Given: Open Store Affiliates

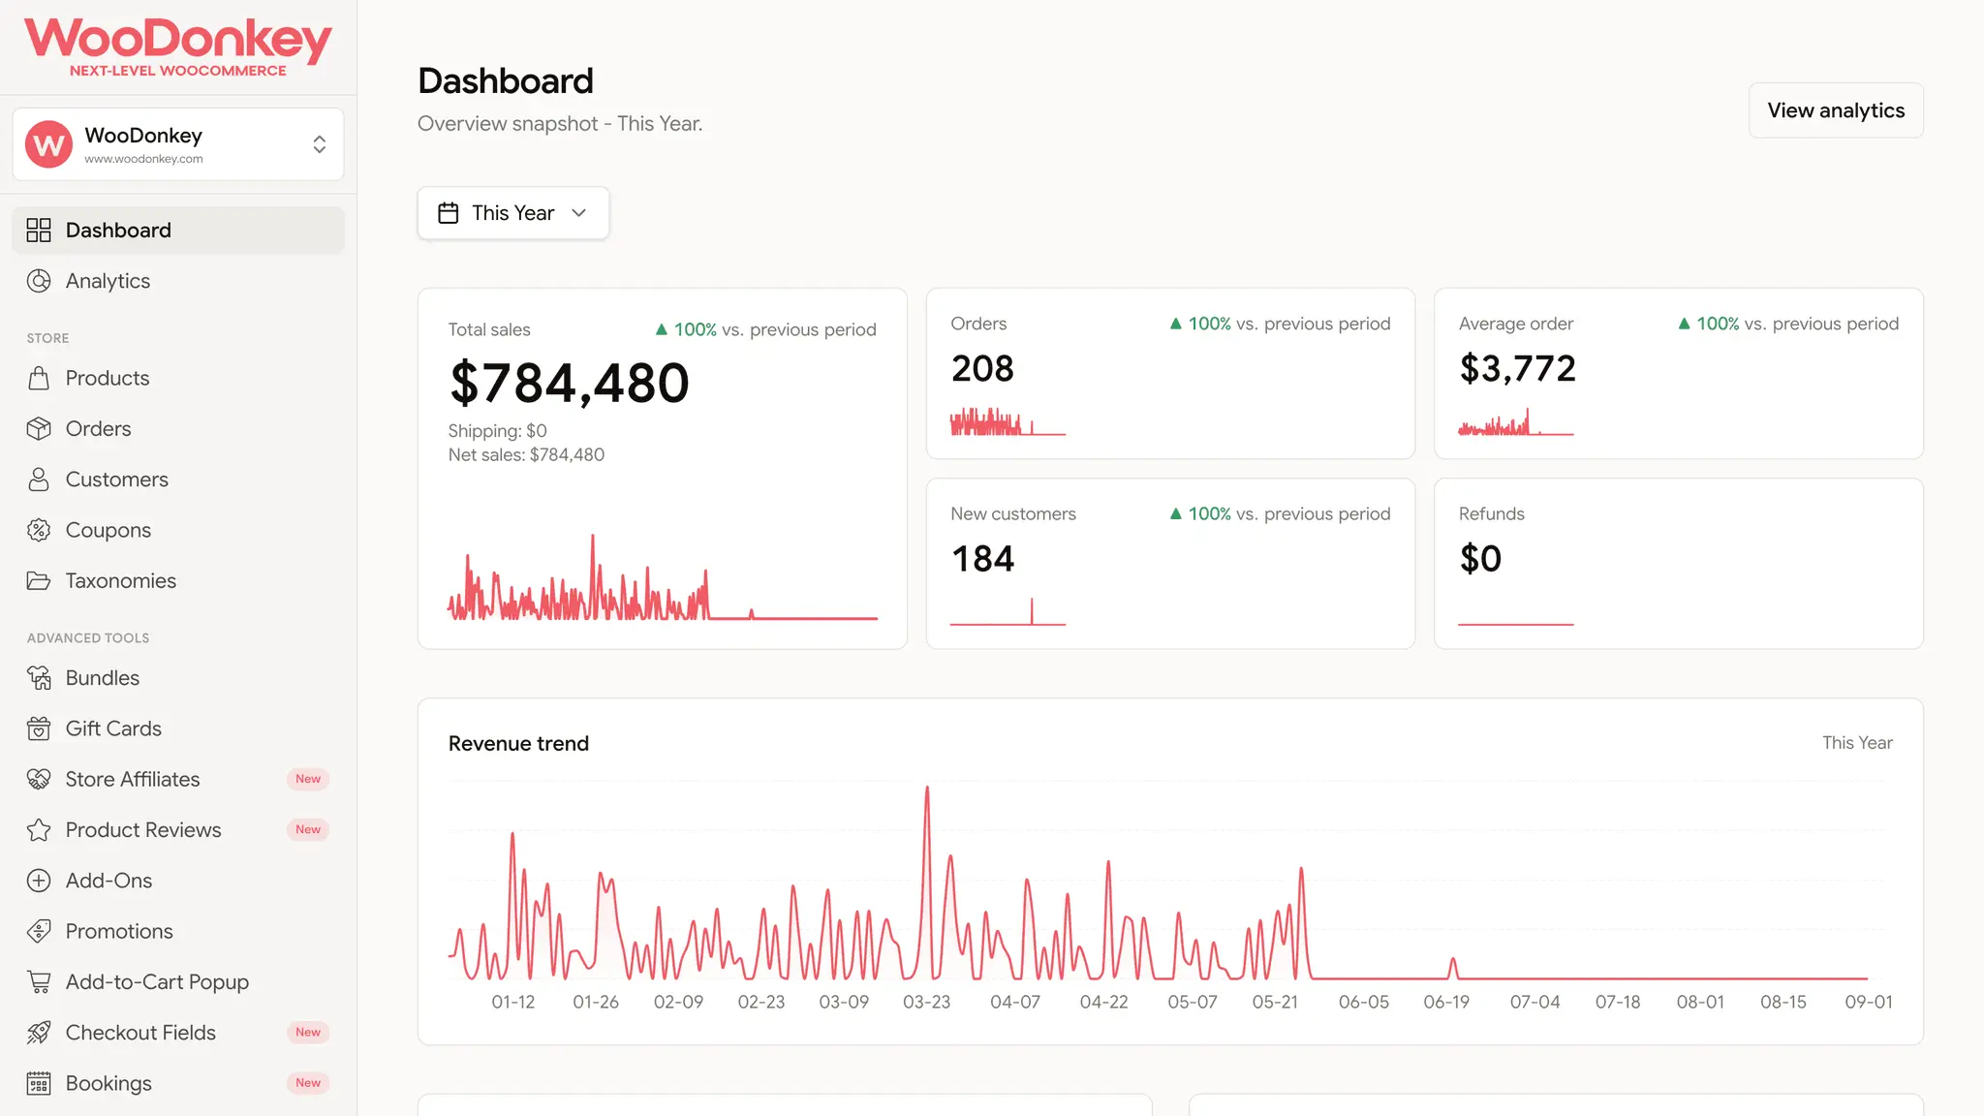Looking at the screenshot, I should point(178,779).
